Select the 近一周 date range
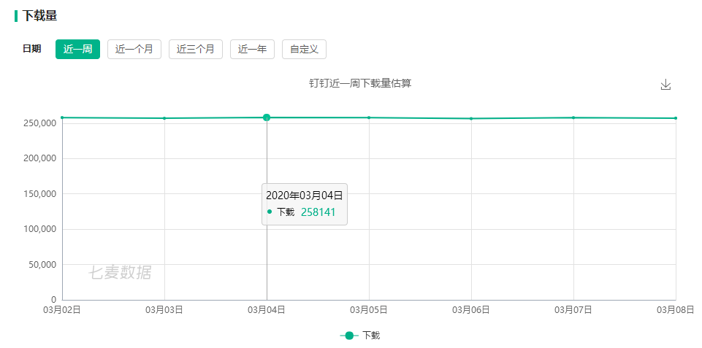Image resolution: width=702 pixels, height=348 pixels. [78, 49]
